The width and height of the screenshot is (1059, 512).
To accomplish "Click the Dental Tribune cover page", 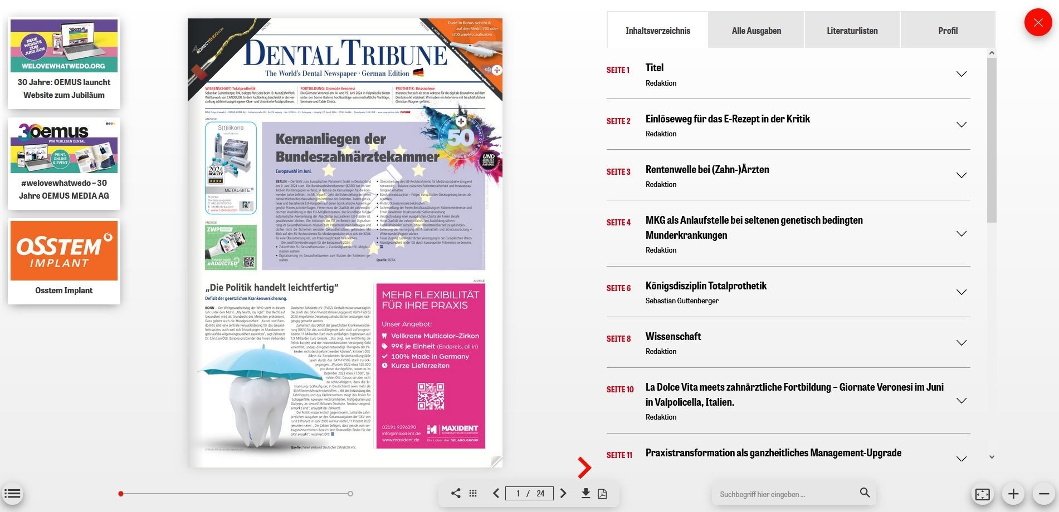I will (345, 243).
